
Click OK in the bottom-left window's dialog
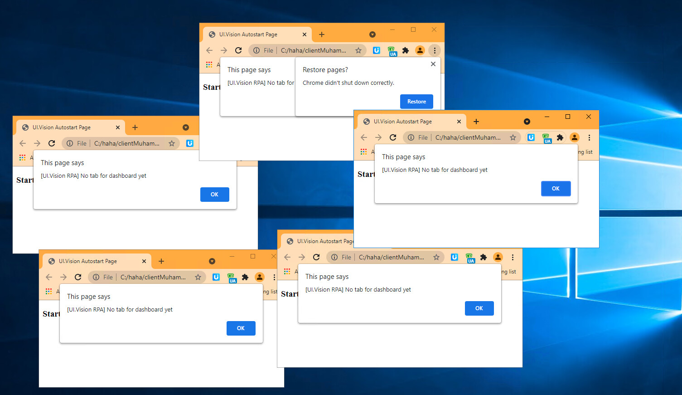(241, 328)
